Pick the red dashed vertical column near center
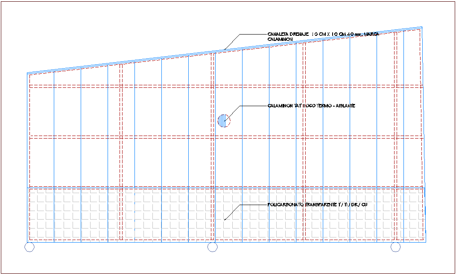This screenshot has height=275, width=456. pos(212,149)
